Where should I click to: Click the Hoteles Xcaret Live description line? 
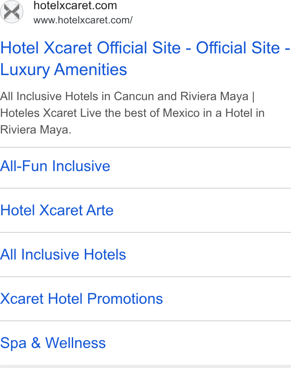click(133, 113)
